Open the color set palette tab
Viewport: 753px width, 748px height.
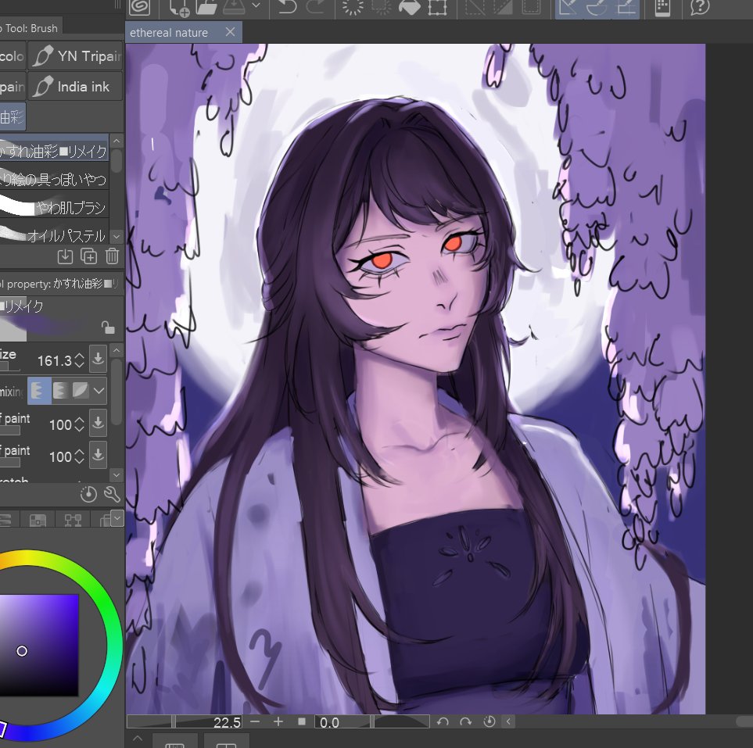point(38,520)
